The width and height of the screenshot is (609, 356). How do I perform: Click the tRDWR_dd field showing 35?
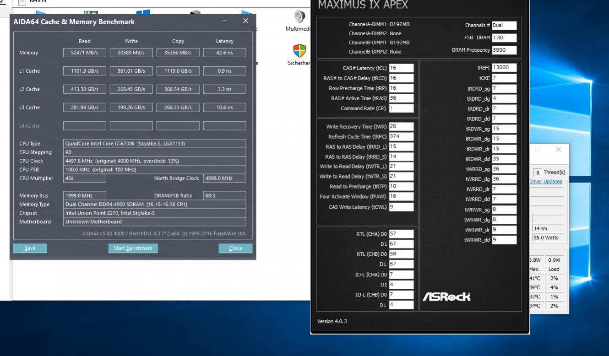click(504, 159)
